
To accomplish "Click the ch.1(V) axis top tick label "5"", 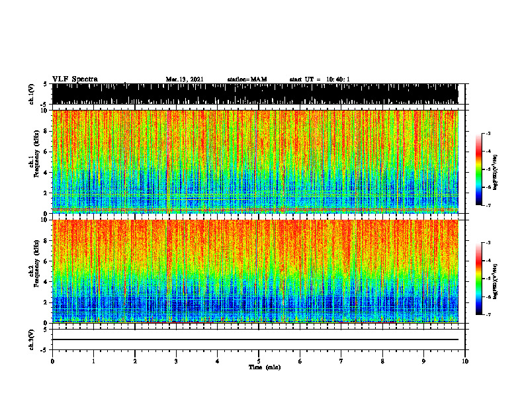I will pyautogui.click(x=45, y=84).
